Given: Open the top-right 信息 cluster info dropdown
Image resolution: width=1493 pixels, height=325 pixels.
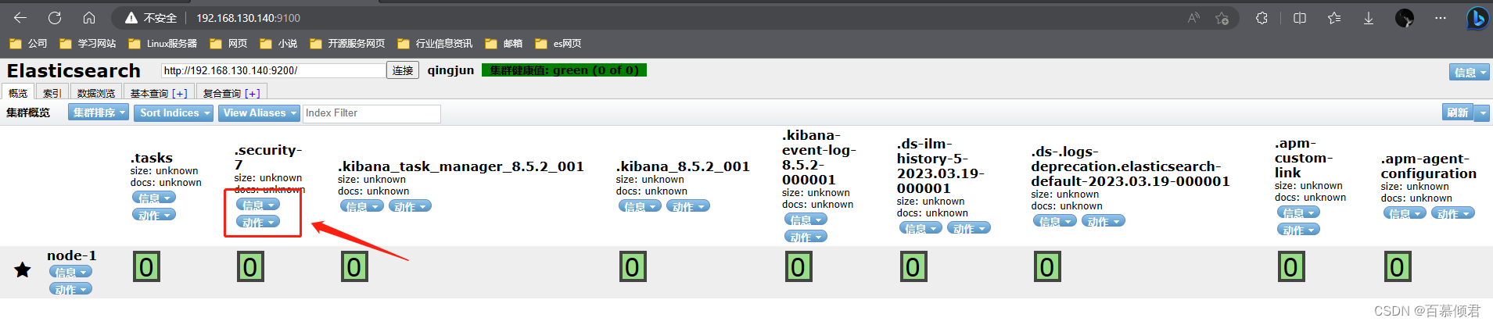Looking at the screenshot, I should pos(1469,72).
